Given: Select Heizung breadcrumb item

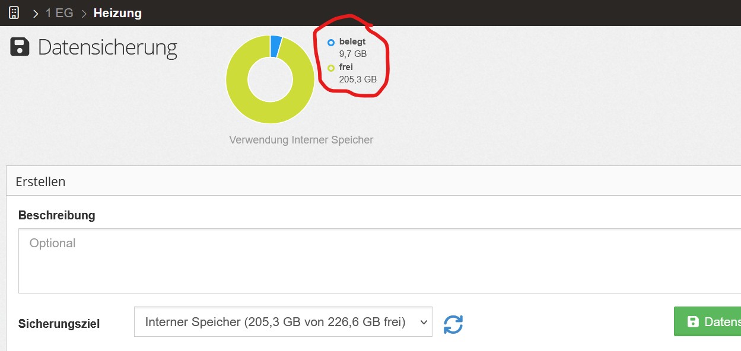Looking at the screenshot, I should click(117, 13).
